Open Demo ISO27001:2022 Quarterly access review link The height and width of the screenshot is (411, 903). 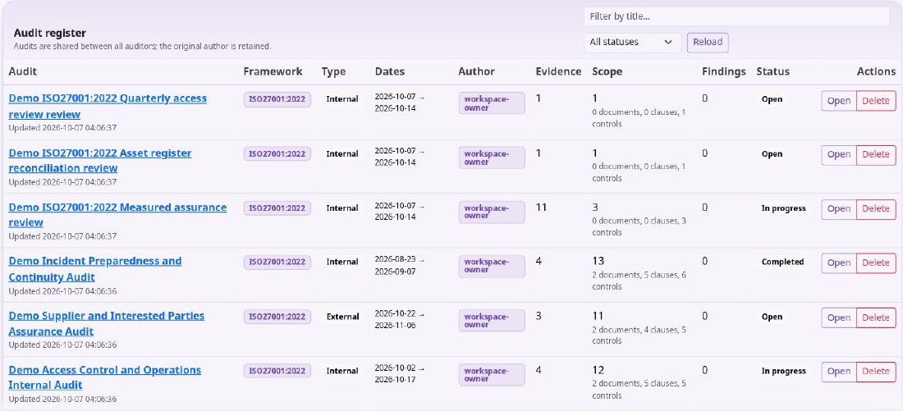pos(108,106)
